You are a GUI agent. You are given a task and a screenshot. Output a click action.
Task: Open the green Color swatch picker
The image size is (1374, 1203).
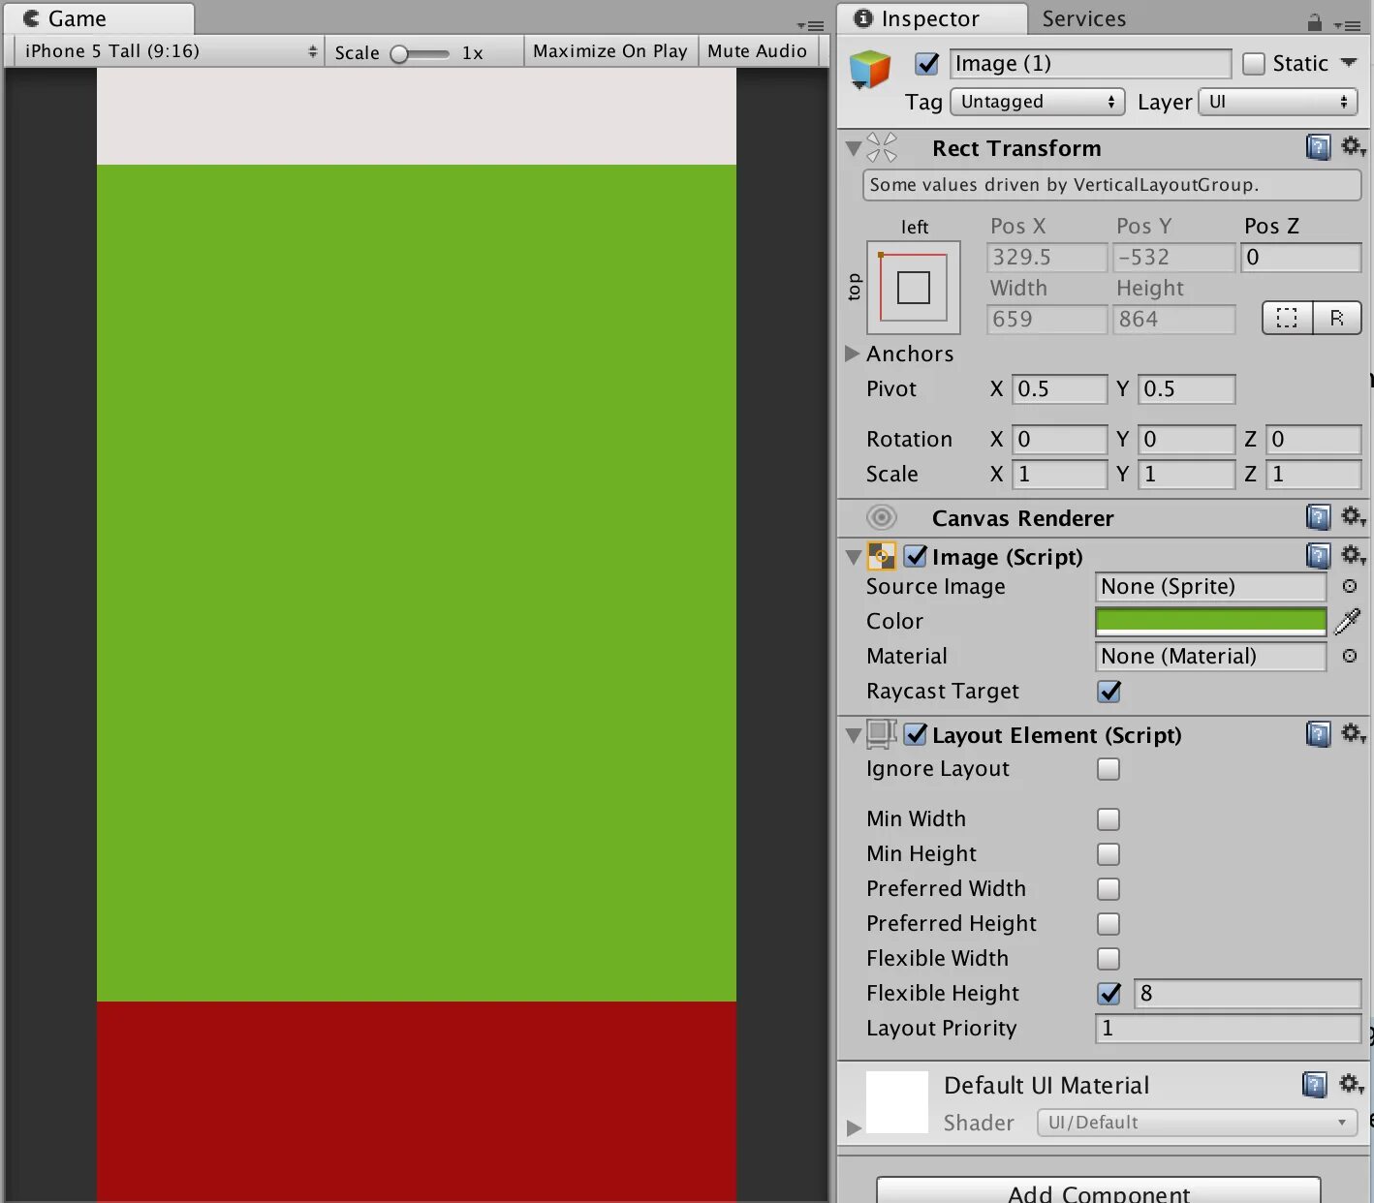(1210, 621)
